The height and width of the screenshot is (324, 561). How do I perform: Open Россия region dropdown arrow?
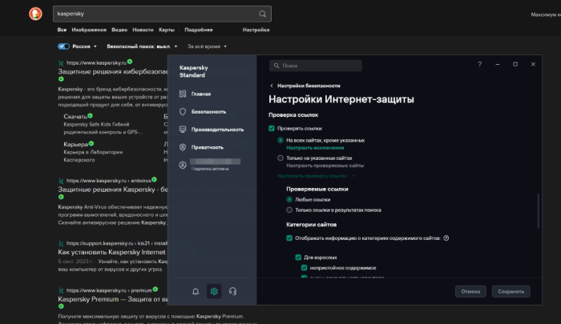(x=95, y=46)
